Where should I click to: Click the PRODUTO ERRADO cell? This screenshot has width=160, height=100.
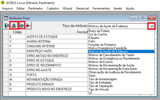coord(57,84)
